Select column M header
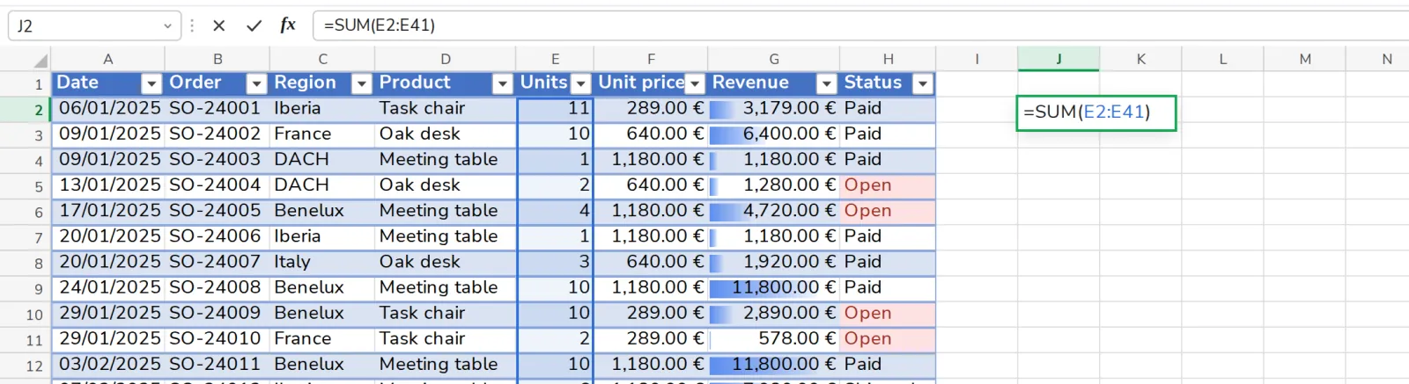This screenshot has width=1409, height=384. (x=1305, y=59)
